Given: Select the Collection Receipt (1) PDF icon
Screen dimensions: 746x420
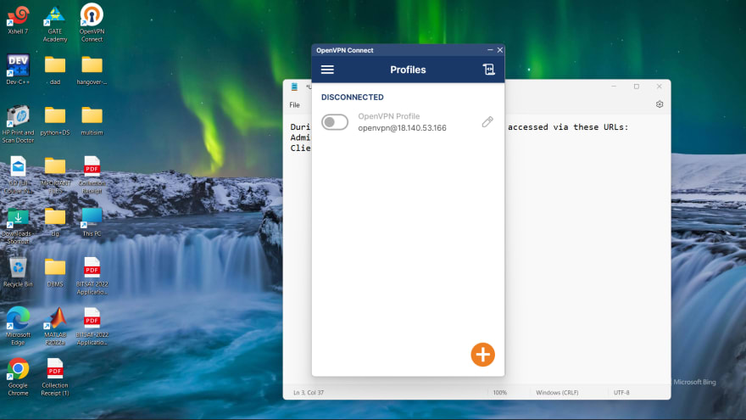Looking at the screenshot, I should click(x=55, y=377).
